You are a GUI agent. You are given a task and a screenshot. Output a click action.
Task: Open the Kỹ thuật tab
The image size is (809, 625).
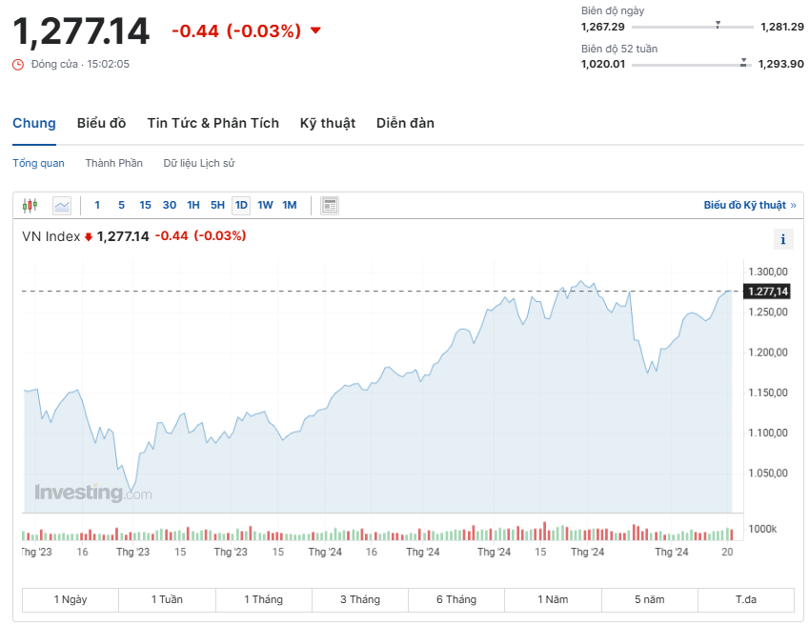(327, 123)
